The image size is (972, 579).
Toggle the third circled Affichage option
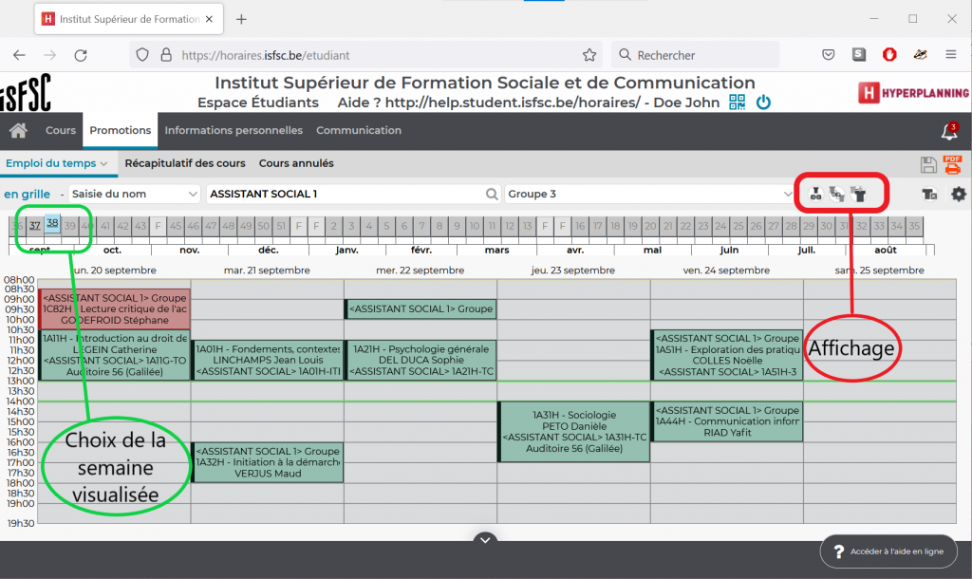click(x=858, y=194)
